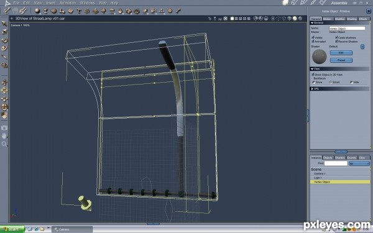
Task: Select the Backfaces Show radio button
Action: [x=313, y=82]
